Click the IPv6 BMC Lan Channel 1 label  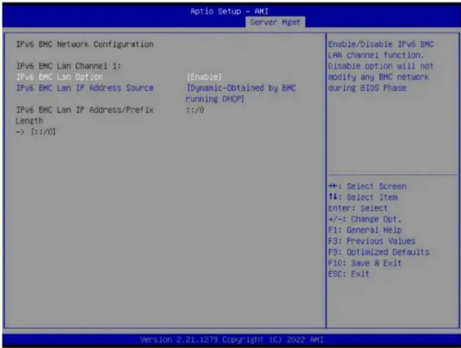[68, 66]
